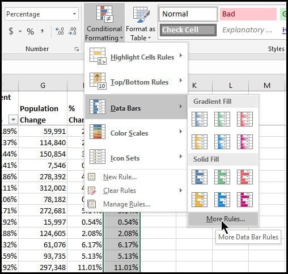Choose More Rules... for data bars
Image resolution: width=288 pixels, height=274 pixels.
pos(223,219)
